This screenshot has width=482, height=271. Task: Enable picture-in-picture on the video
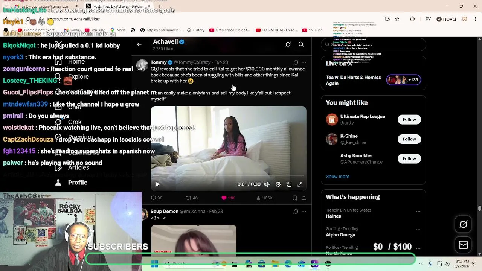point(289,184)
